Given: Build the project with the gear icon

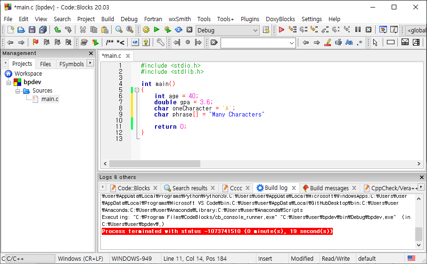Looking at the screenshot, I should tap(146, 30).
